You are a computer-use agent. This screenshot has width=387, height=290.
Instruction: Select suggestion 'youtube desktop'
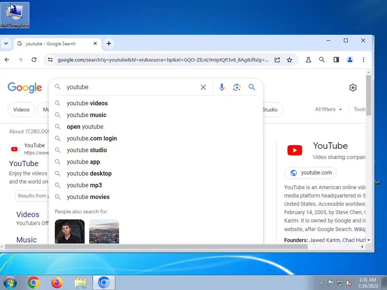click(x=156, y=174)
